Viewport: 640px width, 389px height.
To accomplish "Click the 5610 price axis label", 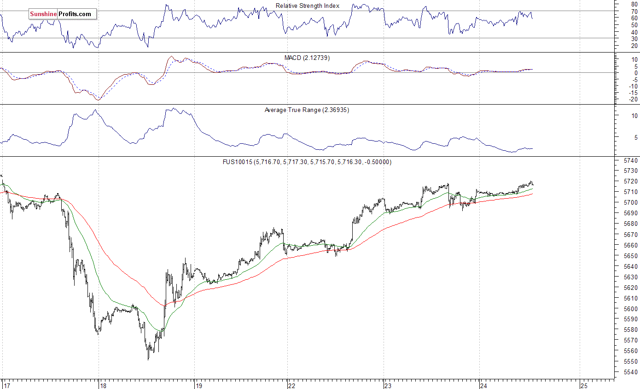I will [630, 298].
